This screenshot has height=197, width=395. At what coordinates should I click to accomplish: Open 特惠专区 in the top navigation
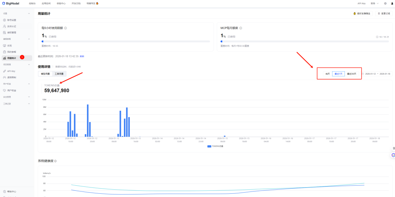click(93, 4)
